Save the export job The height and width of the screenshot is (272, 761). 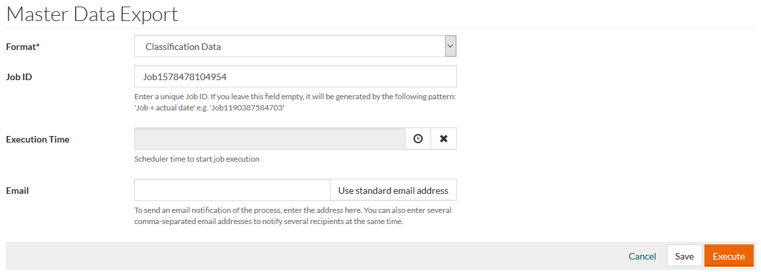click(684, 256)
